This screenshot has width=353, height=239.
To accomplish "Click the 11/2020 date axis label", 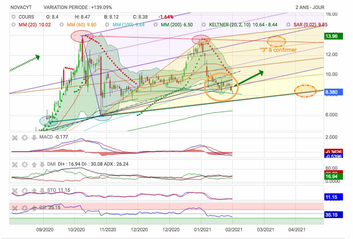I will point(108,230).
